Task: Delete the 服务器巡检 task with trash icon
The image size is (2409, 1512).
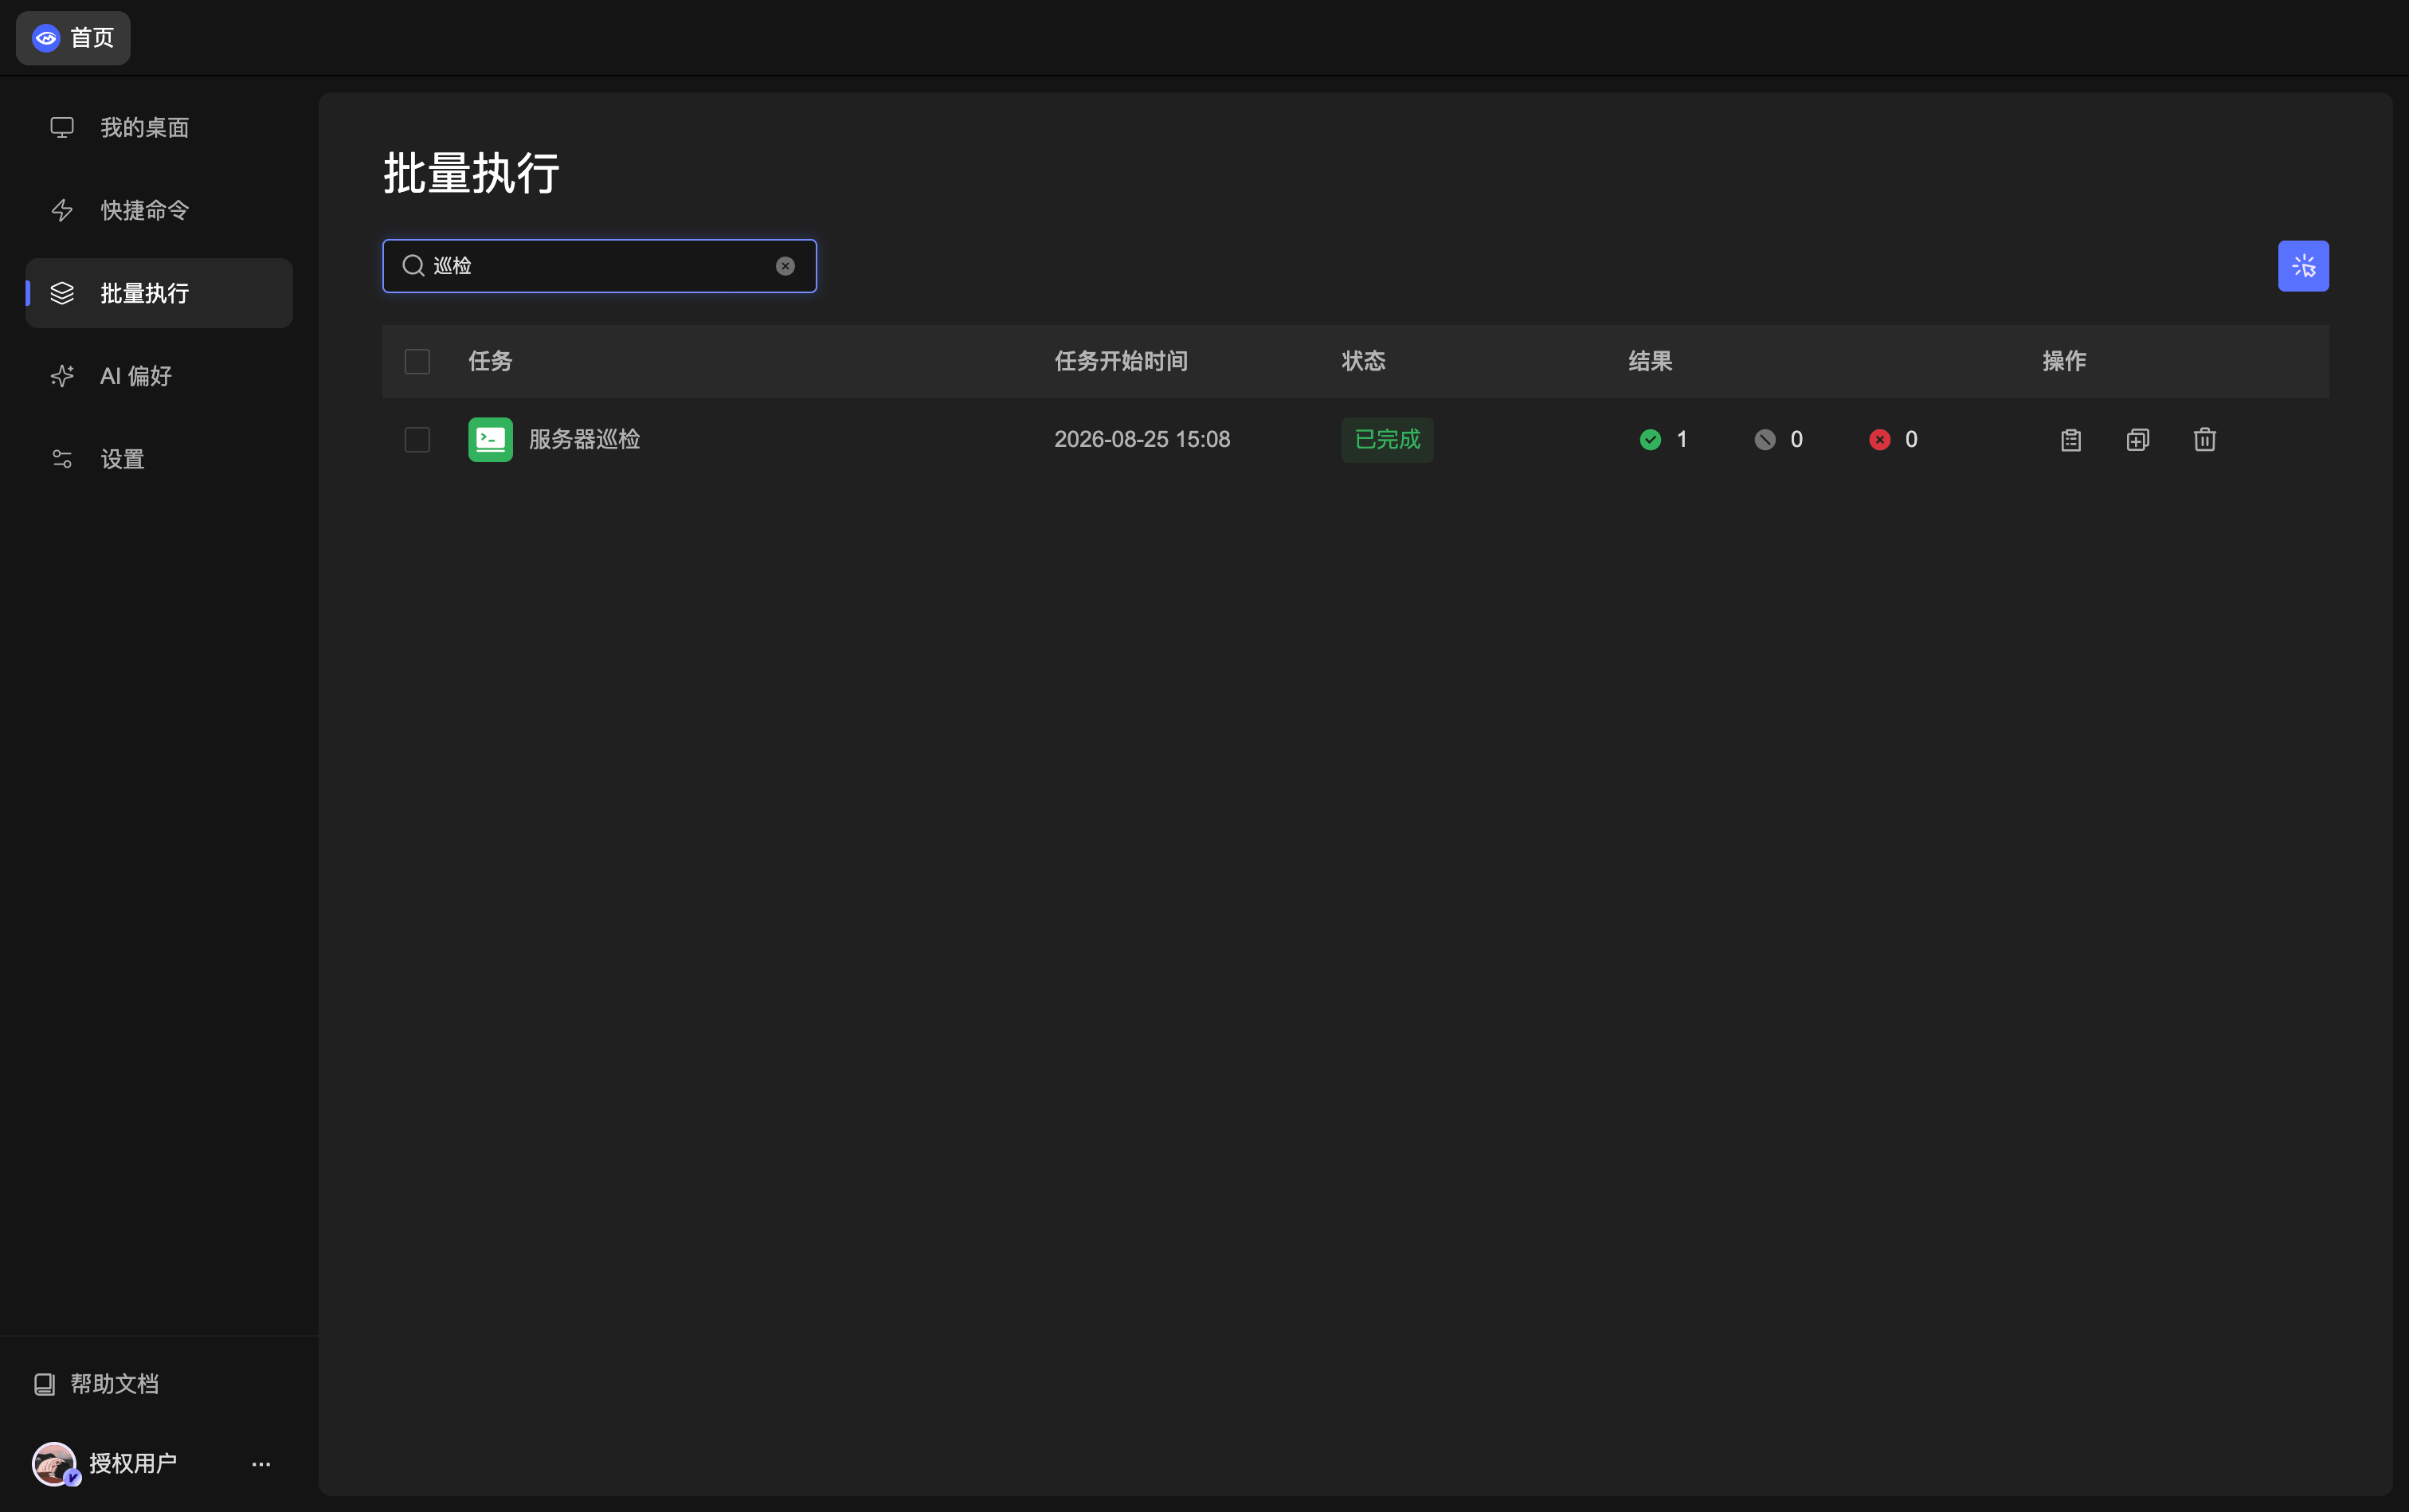Action: [2205, 440]
